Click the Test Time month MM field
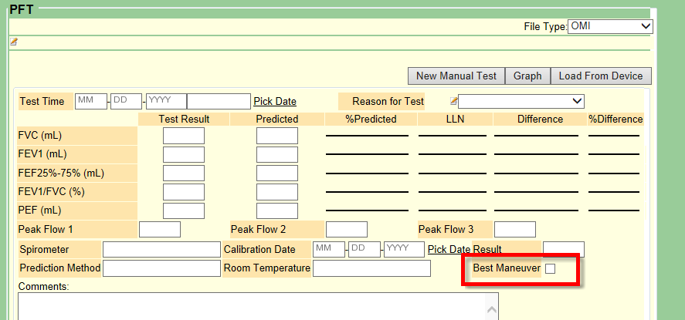This screenshot has width=685, height=320. pyautogui.click(x=90, y=101)
